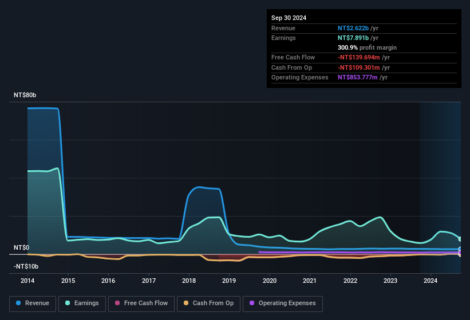Image resolution: width=470 pixels, height=320 pixels.
Task: Click the -NT$139.694m free cash flow value
Action: point(359,57)
